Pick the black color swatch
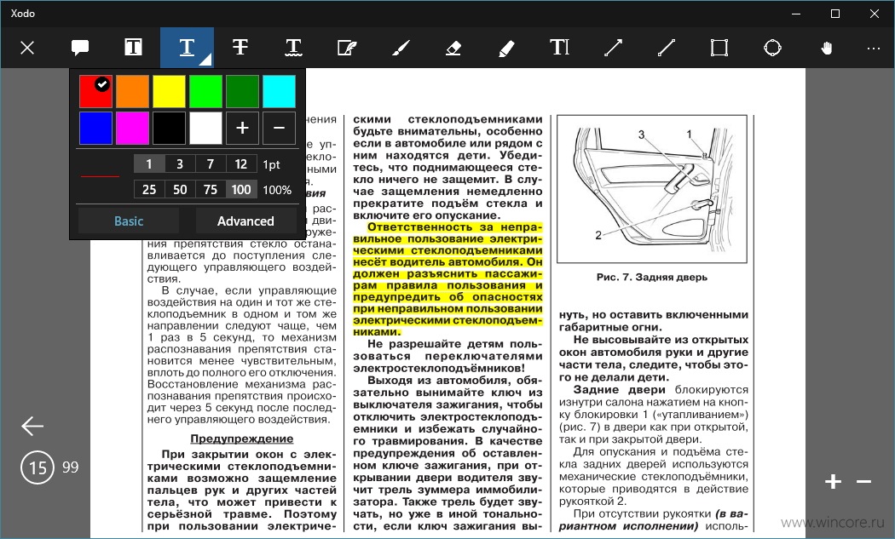 [169, 128]
